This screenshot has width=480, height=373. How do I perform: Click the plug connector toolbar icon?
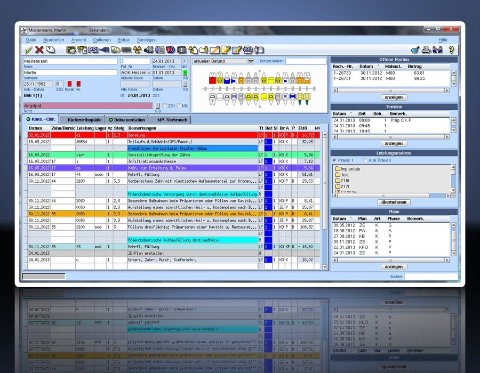(x=105, y=50)
